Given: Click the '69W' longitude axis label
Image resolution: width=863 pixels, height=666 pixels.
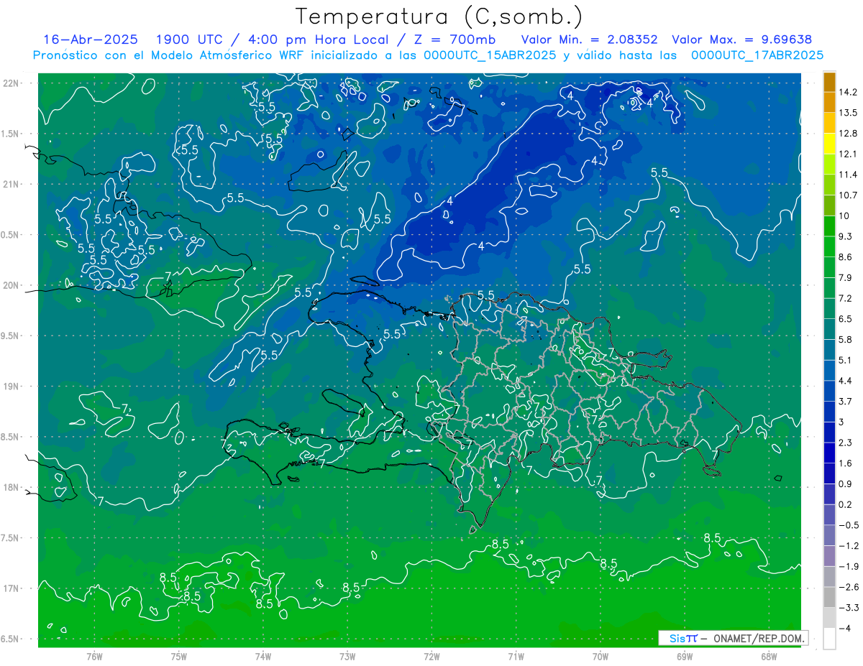Looking at the screenshot, I should pyautogui.click(x=685, y=656).
